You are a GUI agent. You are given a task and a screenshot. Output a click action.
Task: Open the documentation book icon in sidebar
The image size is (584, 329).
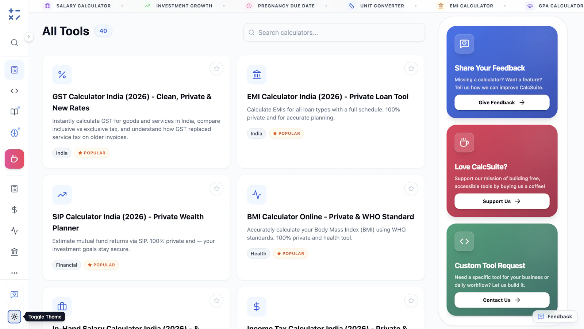(14, 112)
